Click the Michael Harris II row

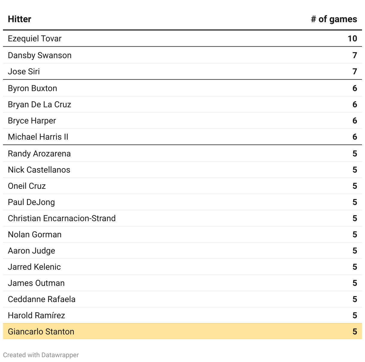pos(182,137)
